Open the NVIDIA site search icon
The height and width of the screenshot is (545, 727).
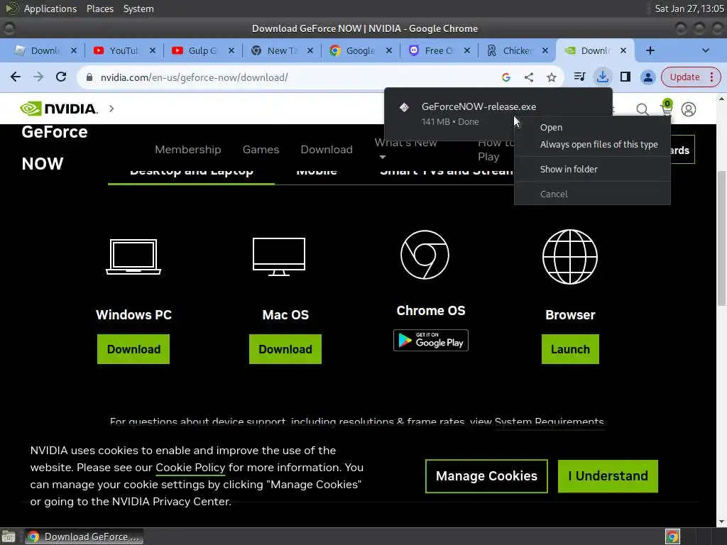(642, 109)
